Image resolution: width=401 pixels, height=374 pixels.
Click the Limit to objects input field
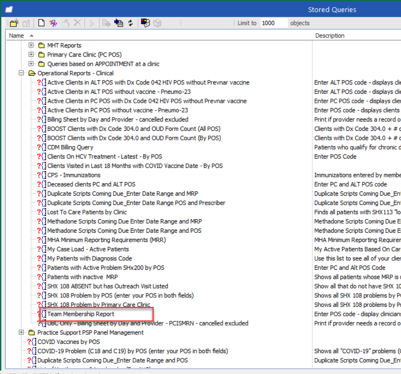pos(274,23)
